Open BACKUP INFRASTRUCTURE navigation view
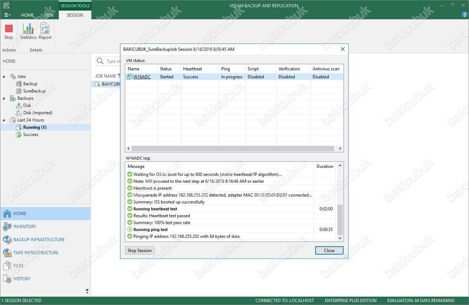This screenshot has width=469, height=305. pos(39,240)
